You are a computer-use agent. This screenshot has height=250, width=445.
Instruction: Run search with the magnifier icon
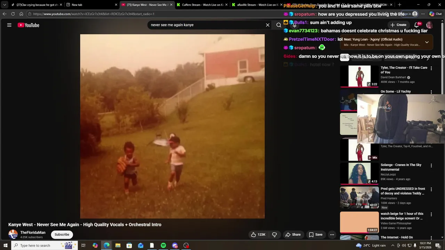pos(278,25)
